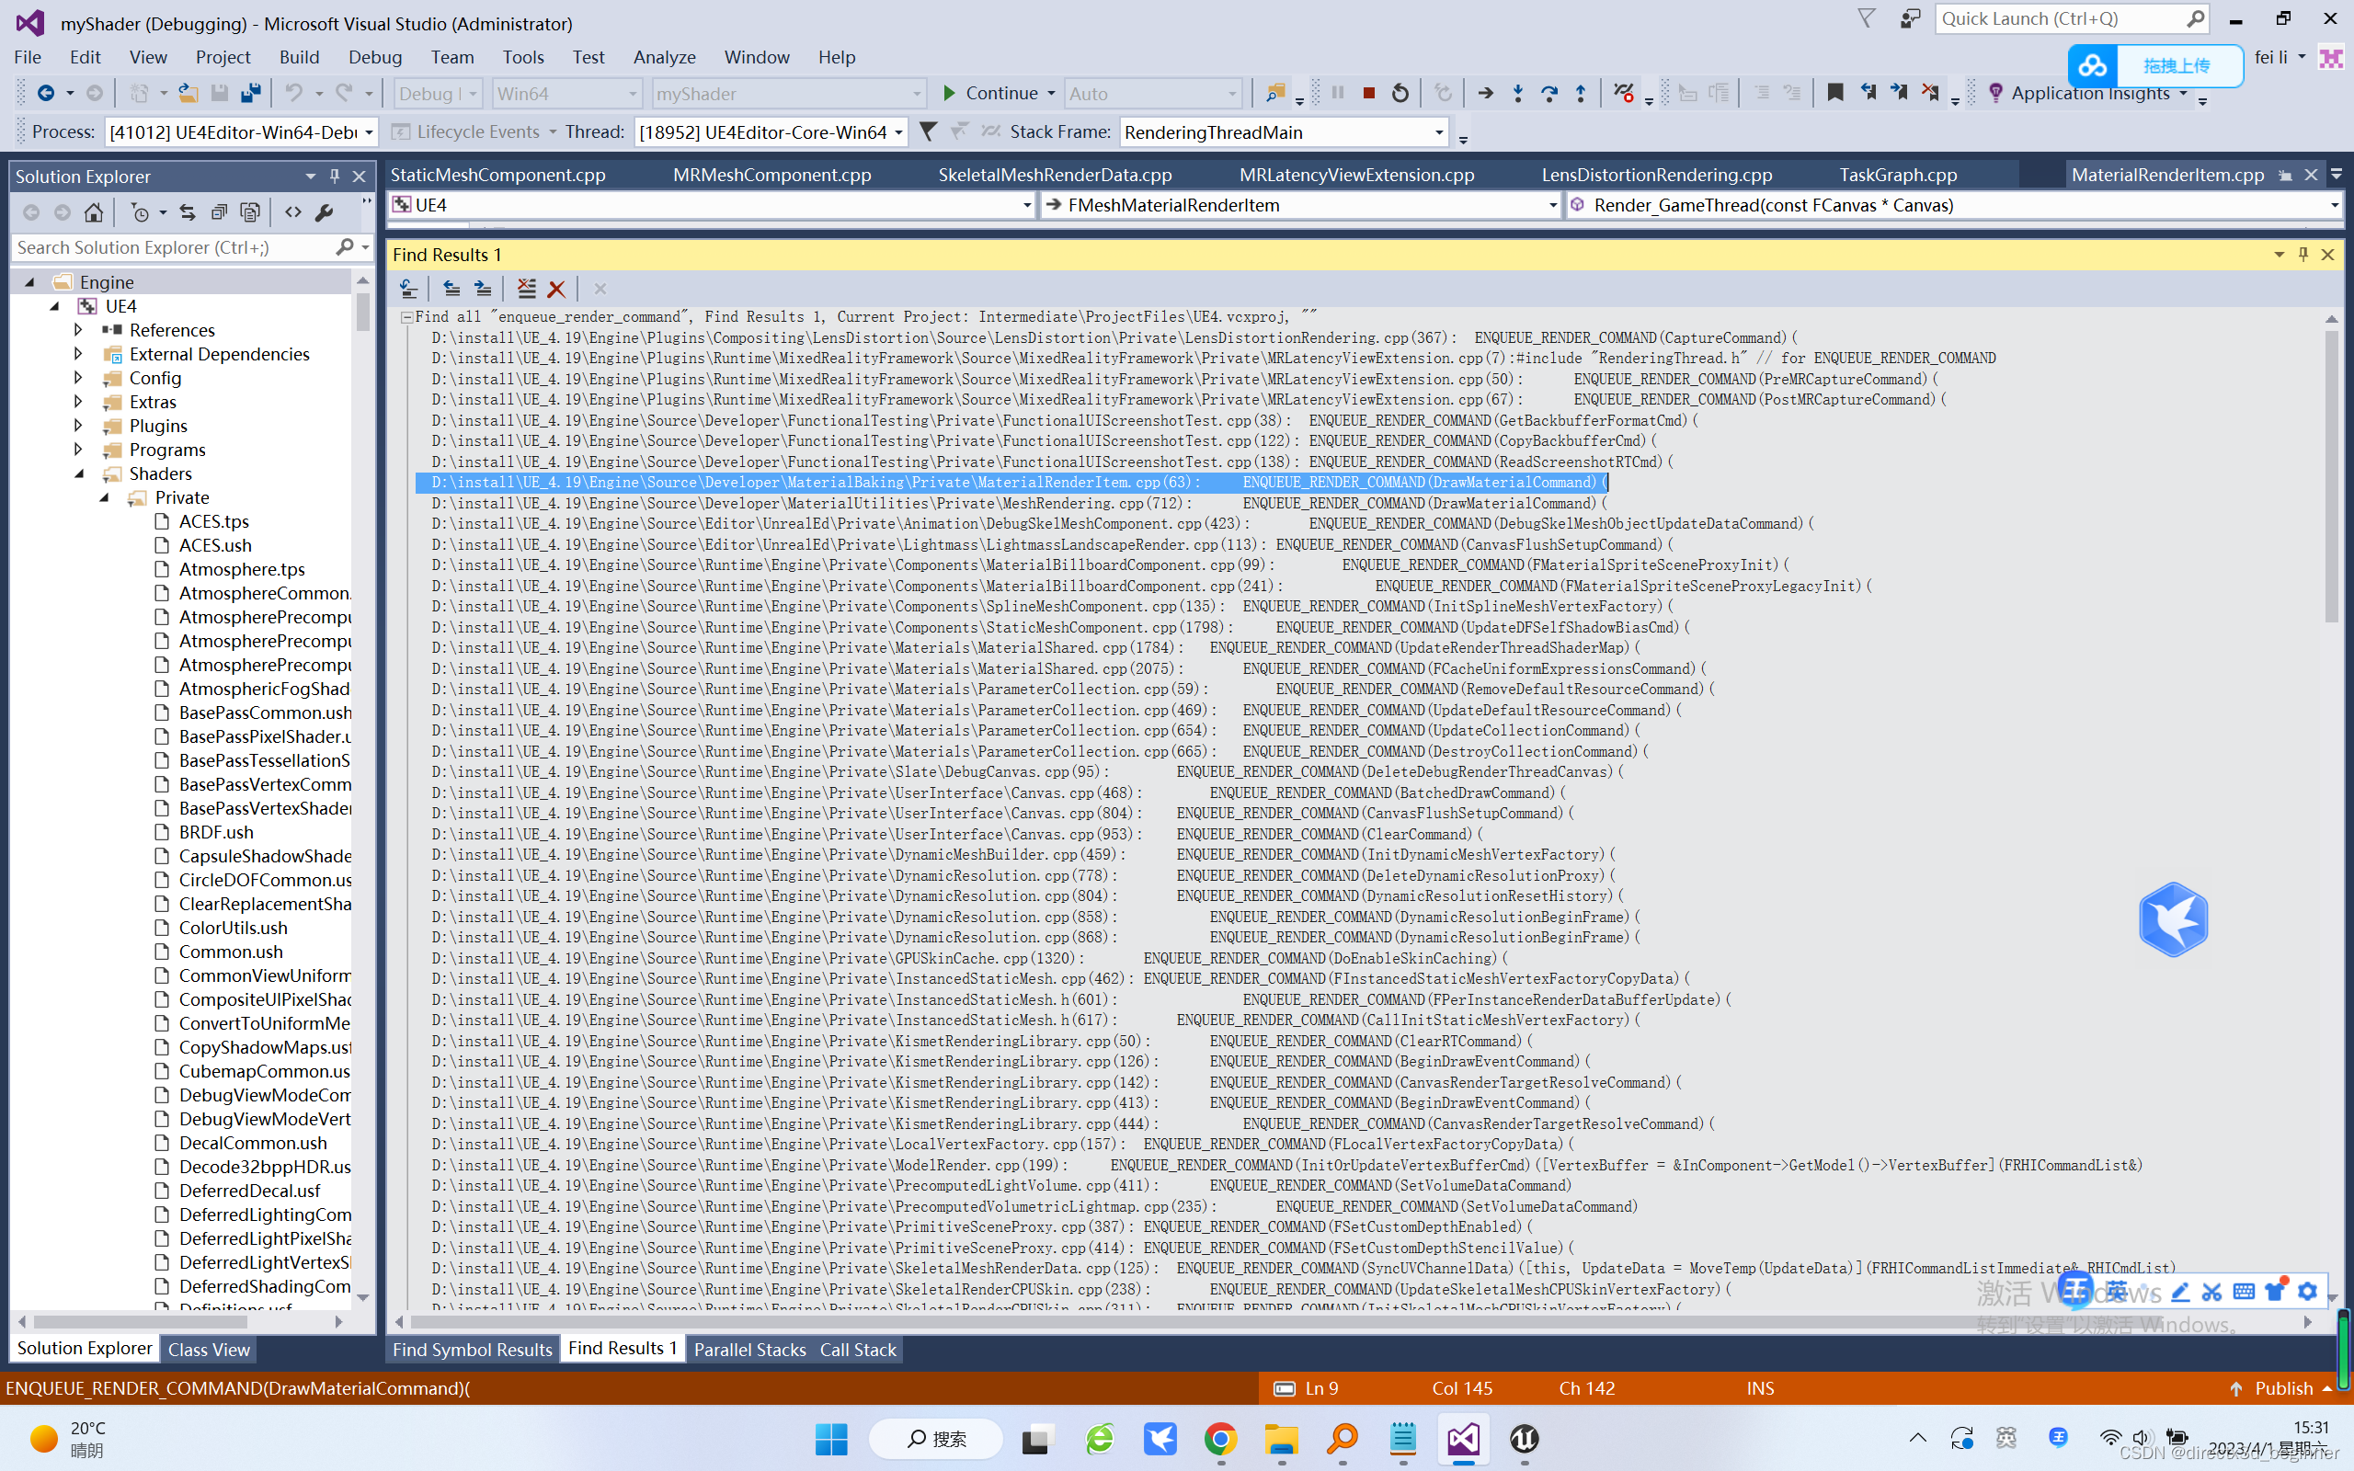Pin the Solution Explorer panel

[335, 177]
